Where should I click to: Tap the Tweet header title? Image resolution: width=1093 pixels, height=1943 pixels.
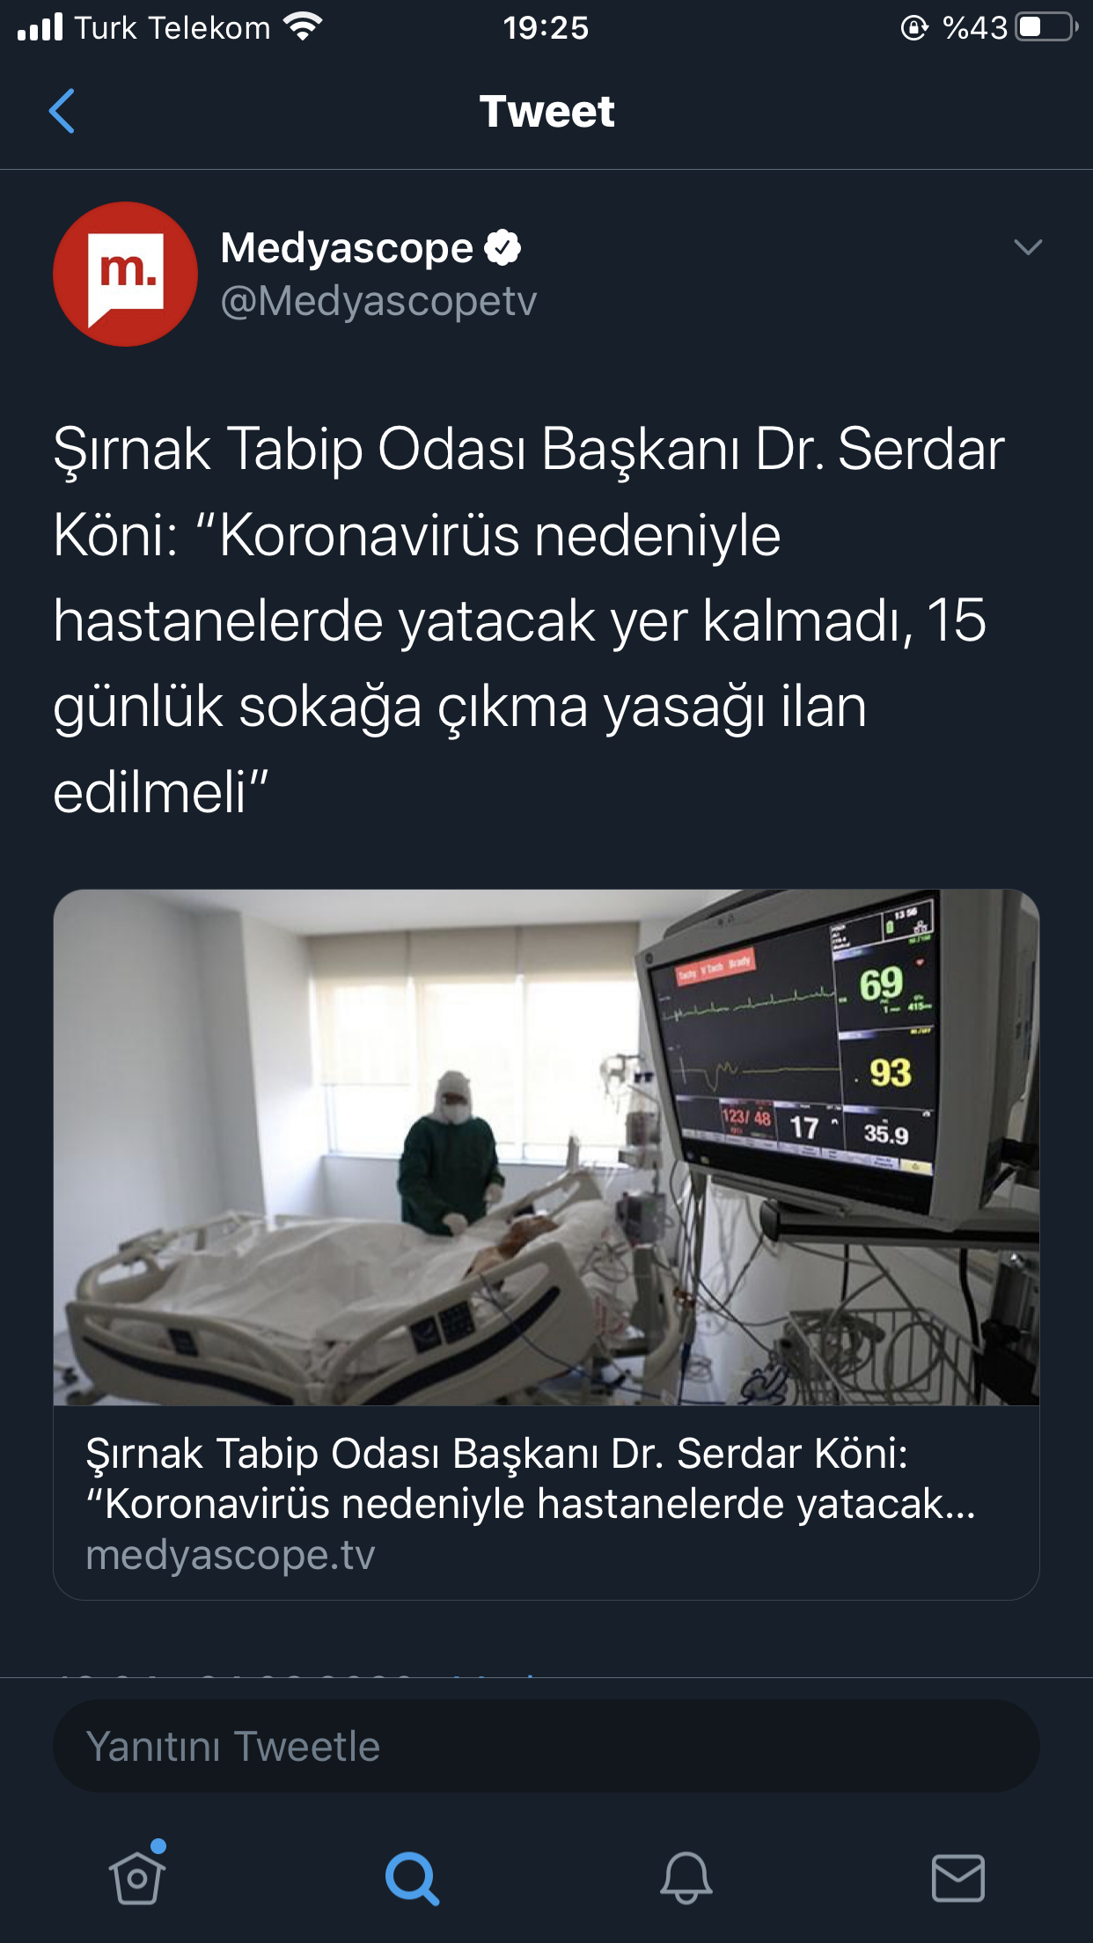[x=546, y=112]
